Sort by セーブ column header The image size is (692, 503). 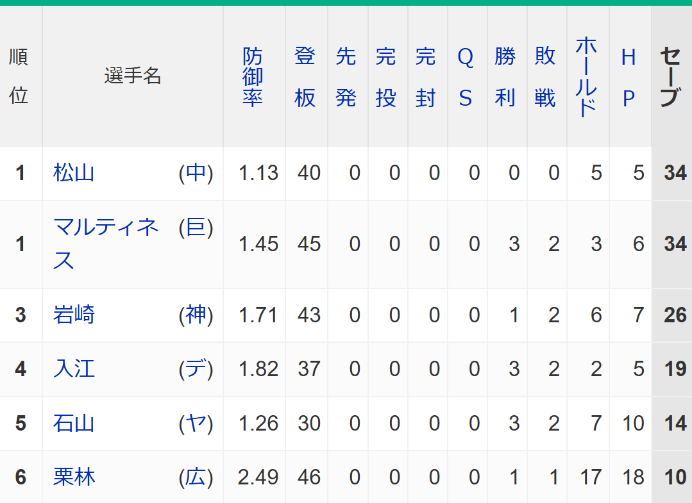670,77
